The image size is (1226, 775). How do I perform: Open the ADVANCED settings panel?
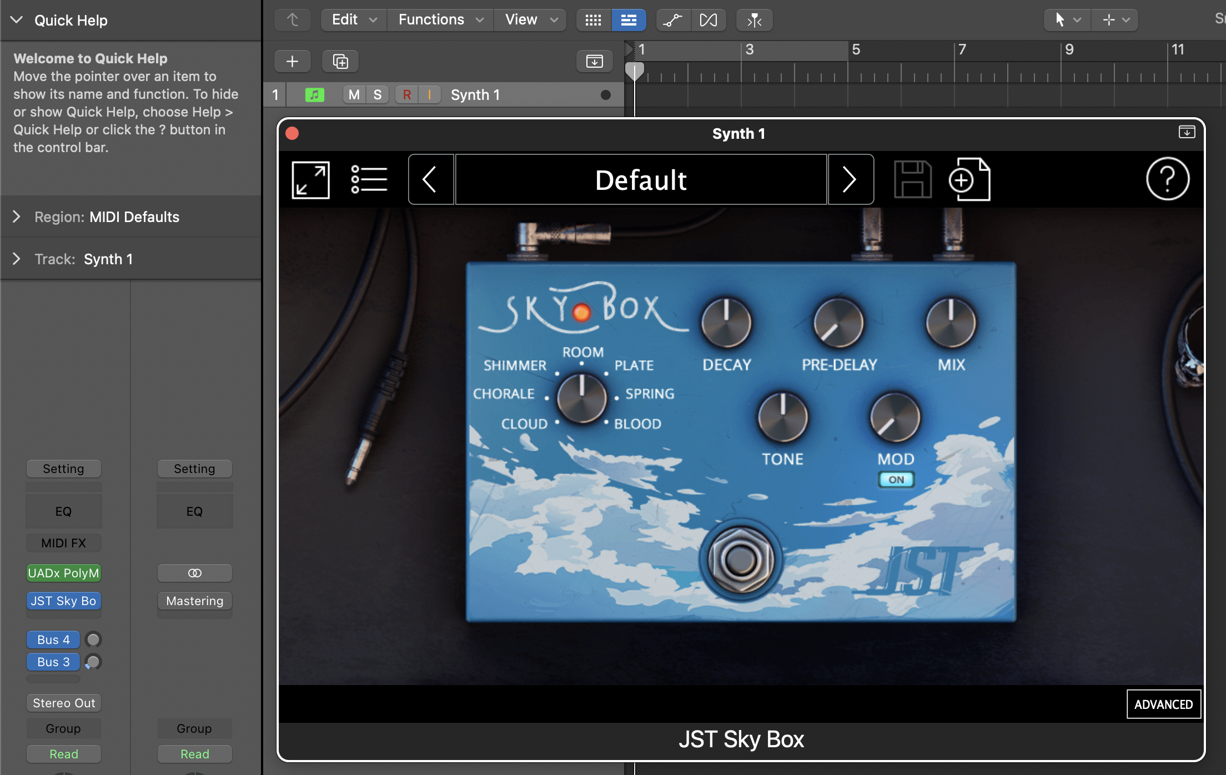coord(1163,704)
